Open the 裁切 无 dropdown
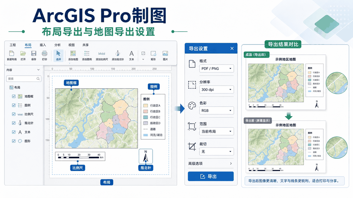The image size is (353, 198). [217, 151]
